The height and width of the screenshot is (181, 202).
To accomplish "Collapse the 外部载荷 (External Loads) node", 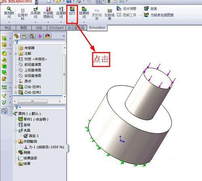I will (x=16, y=141).
